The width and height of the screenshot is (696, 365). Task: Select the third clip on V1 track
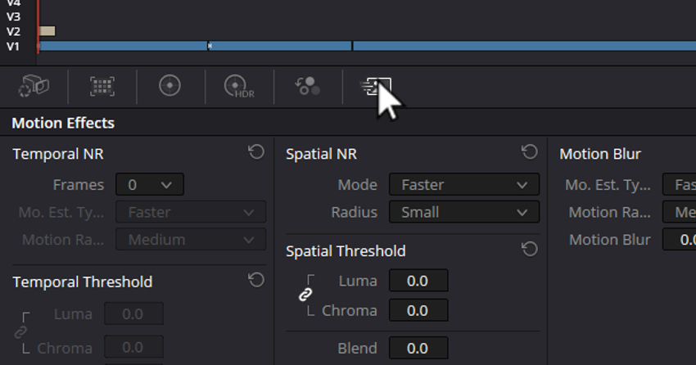click(524, 46)
